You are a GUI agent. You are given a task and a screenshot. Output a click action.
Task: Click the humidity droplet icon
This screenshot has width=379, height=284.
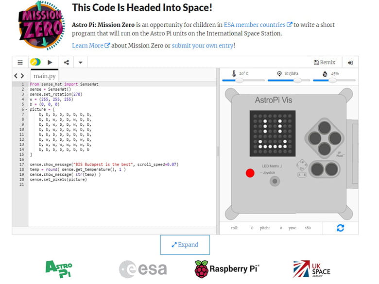pos(325,74)
